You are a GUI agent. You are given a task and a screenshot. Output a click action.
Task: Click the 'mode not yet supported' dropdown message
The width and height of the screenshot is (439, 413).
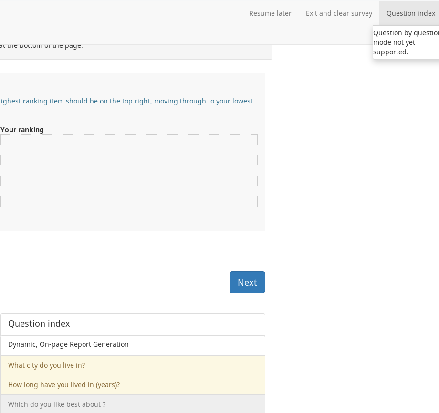point(406,42)
